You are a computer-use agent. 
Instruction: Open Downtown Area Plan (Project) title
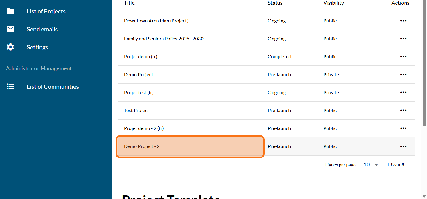click(x=156, y=21)
